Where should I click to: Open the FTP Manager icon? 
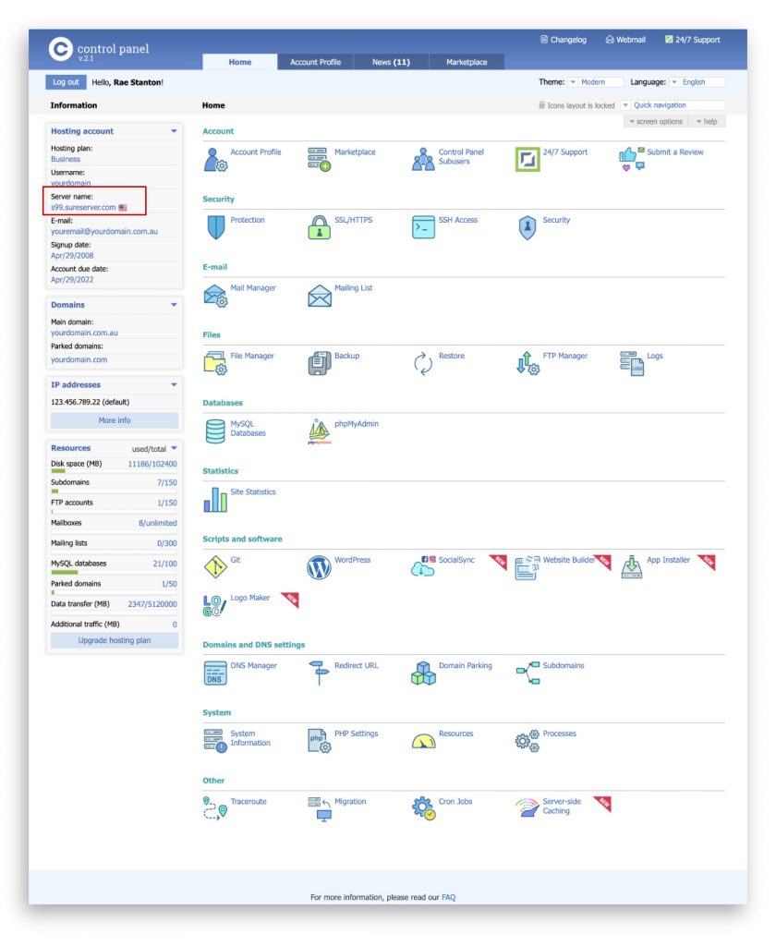point(527,363)
